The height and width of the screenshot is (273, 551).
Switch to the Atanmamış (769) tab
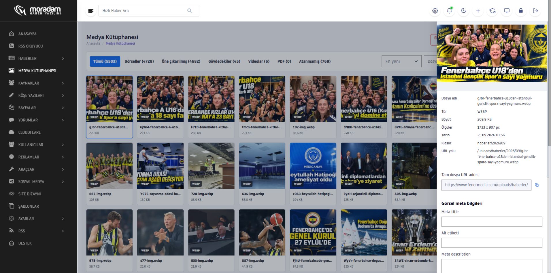315,61
